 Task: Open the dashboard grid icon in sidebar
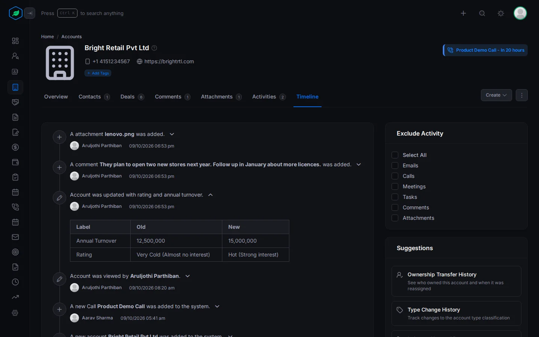pyautogui.click(x=15, y=41)
